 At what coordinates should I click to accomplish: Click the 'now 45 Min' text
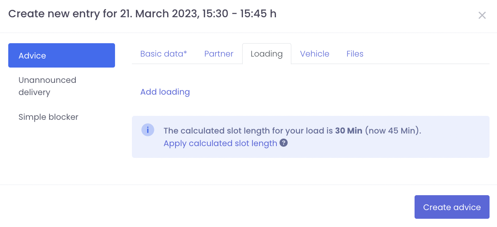tap(393, 131)
